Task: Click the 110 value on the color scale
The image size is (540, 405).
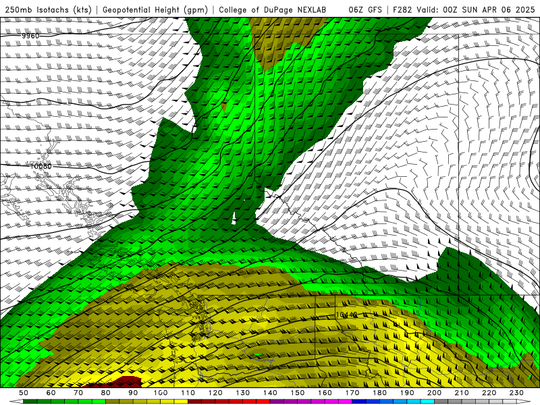Action: tap(188, 393)
